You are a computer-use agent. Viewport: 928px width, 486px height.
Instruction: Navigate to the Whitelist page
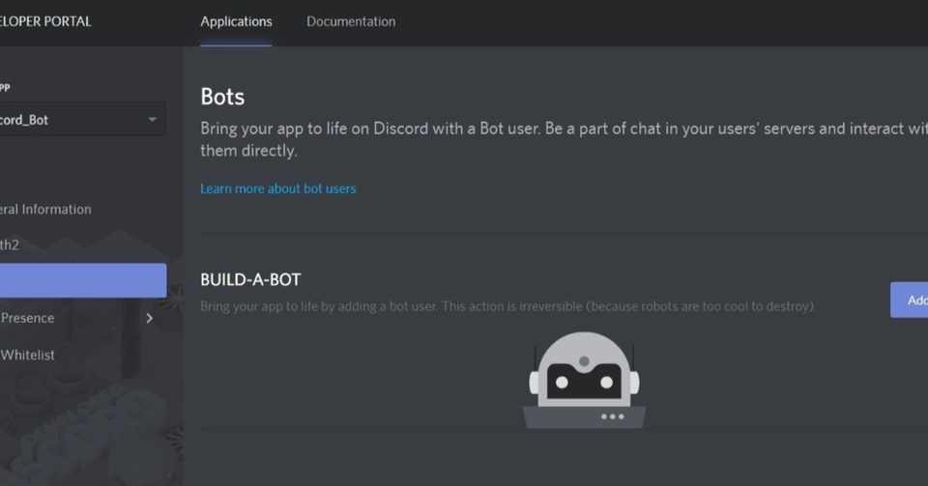[29, 355]
